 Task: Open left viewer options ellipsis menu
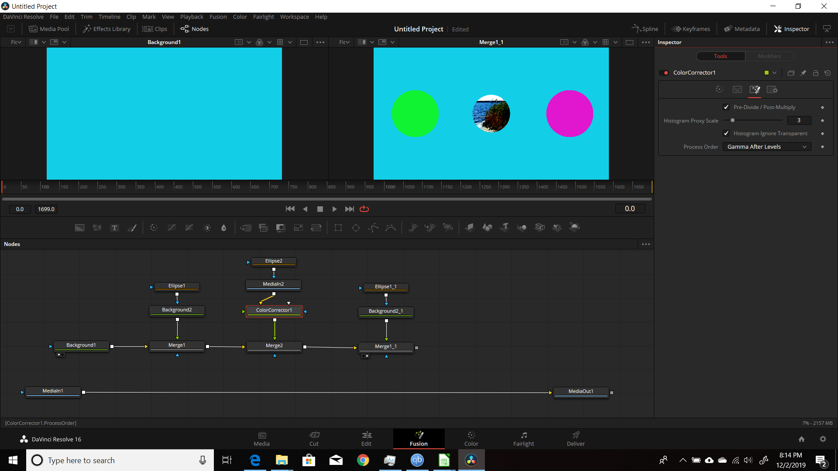pos(320,42)
